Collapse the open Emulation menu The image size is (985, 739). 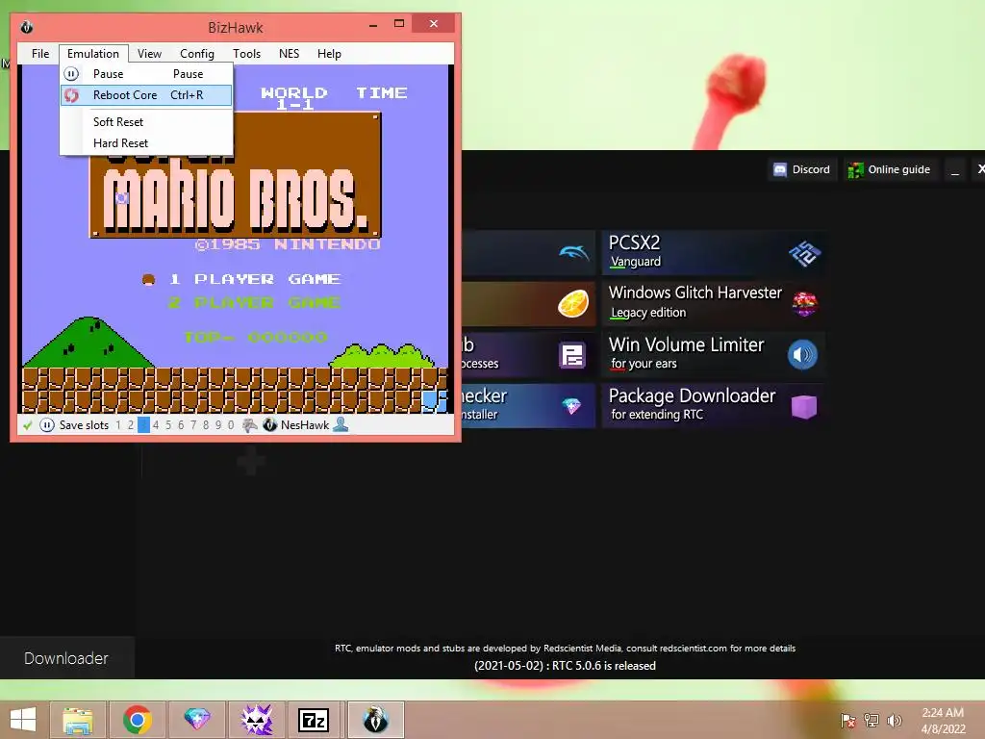(x=93, y=54)
